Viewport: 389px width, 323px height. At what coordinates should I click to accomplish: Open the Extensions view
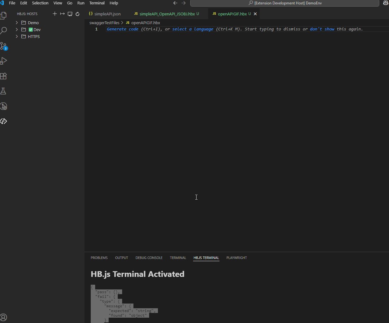coord(4,76)
